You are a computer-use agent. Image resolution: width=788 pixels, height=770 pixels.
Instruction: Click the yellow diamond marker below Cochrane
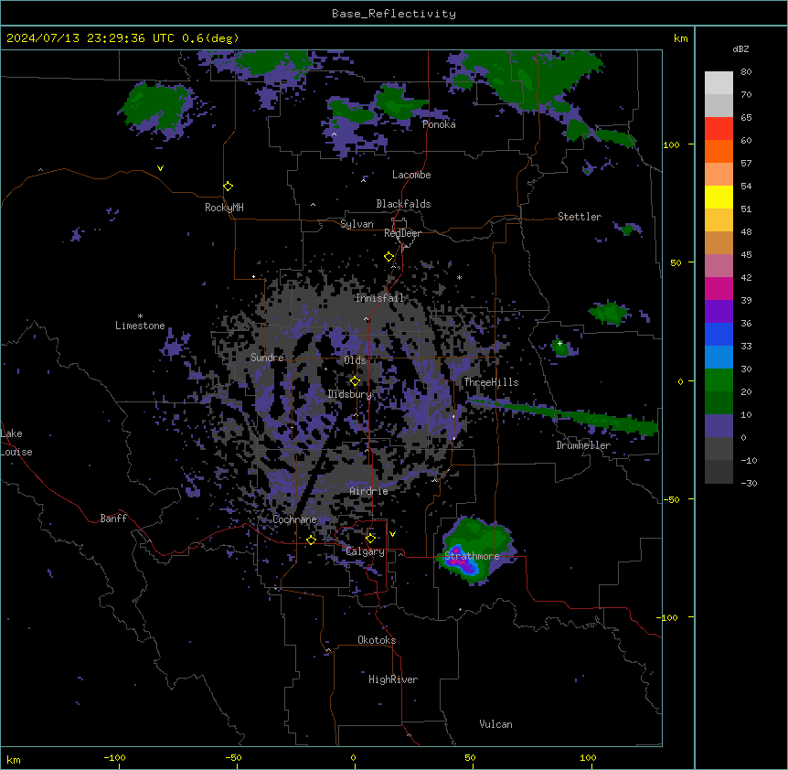[311, 540]
